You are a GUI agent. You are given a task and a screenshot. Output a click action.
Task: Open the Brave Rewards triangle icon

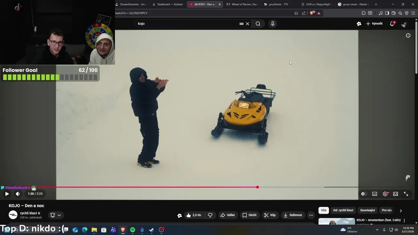[x=319, y=13]
